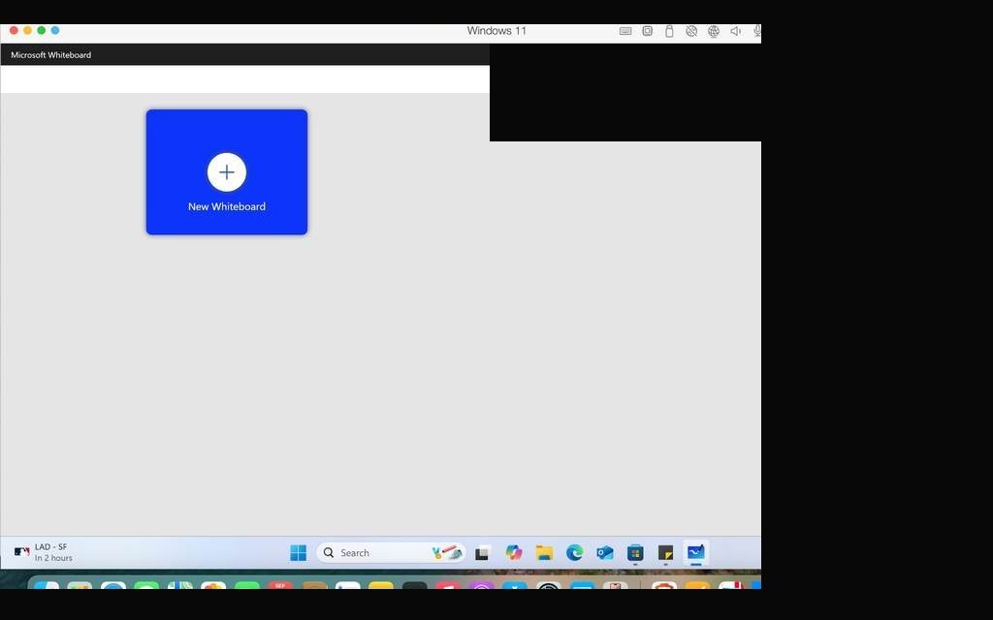Click the blue Coherence button beside the green one
This screenshot has height=620, width=993.
[x=55, y=30]
